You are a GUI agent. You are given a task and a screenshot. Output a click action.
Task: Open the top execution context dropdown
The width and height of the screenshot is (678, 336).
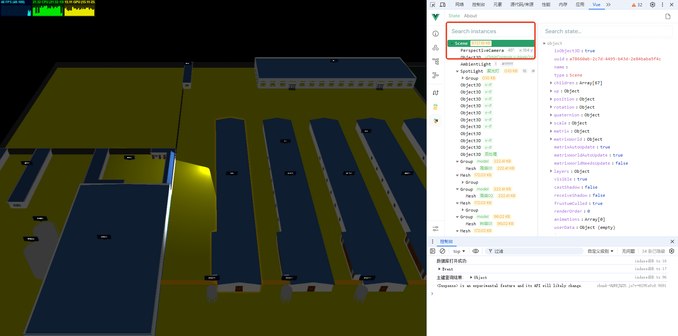point(459,251)
